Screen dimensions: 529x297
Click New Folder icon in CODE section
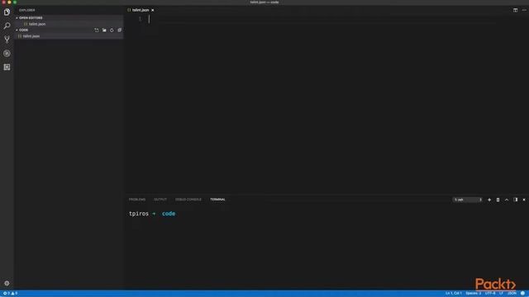click(x=104, y=31)
